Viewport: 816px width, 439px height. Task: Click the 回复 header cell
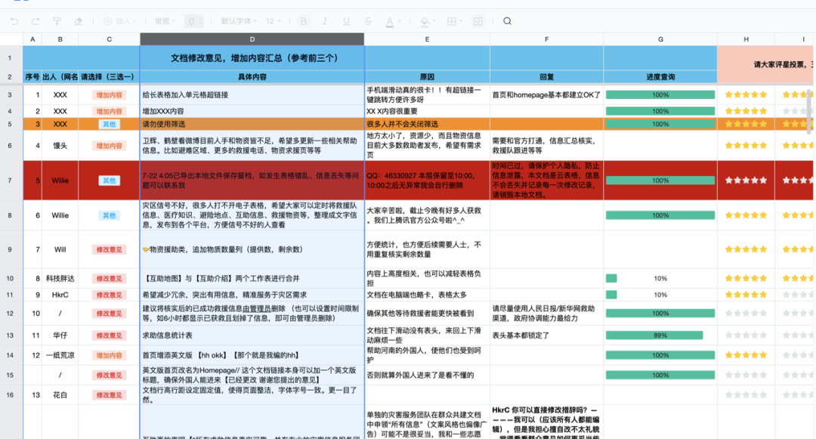546,77
